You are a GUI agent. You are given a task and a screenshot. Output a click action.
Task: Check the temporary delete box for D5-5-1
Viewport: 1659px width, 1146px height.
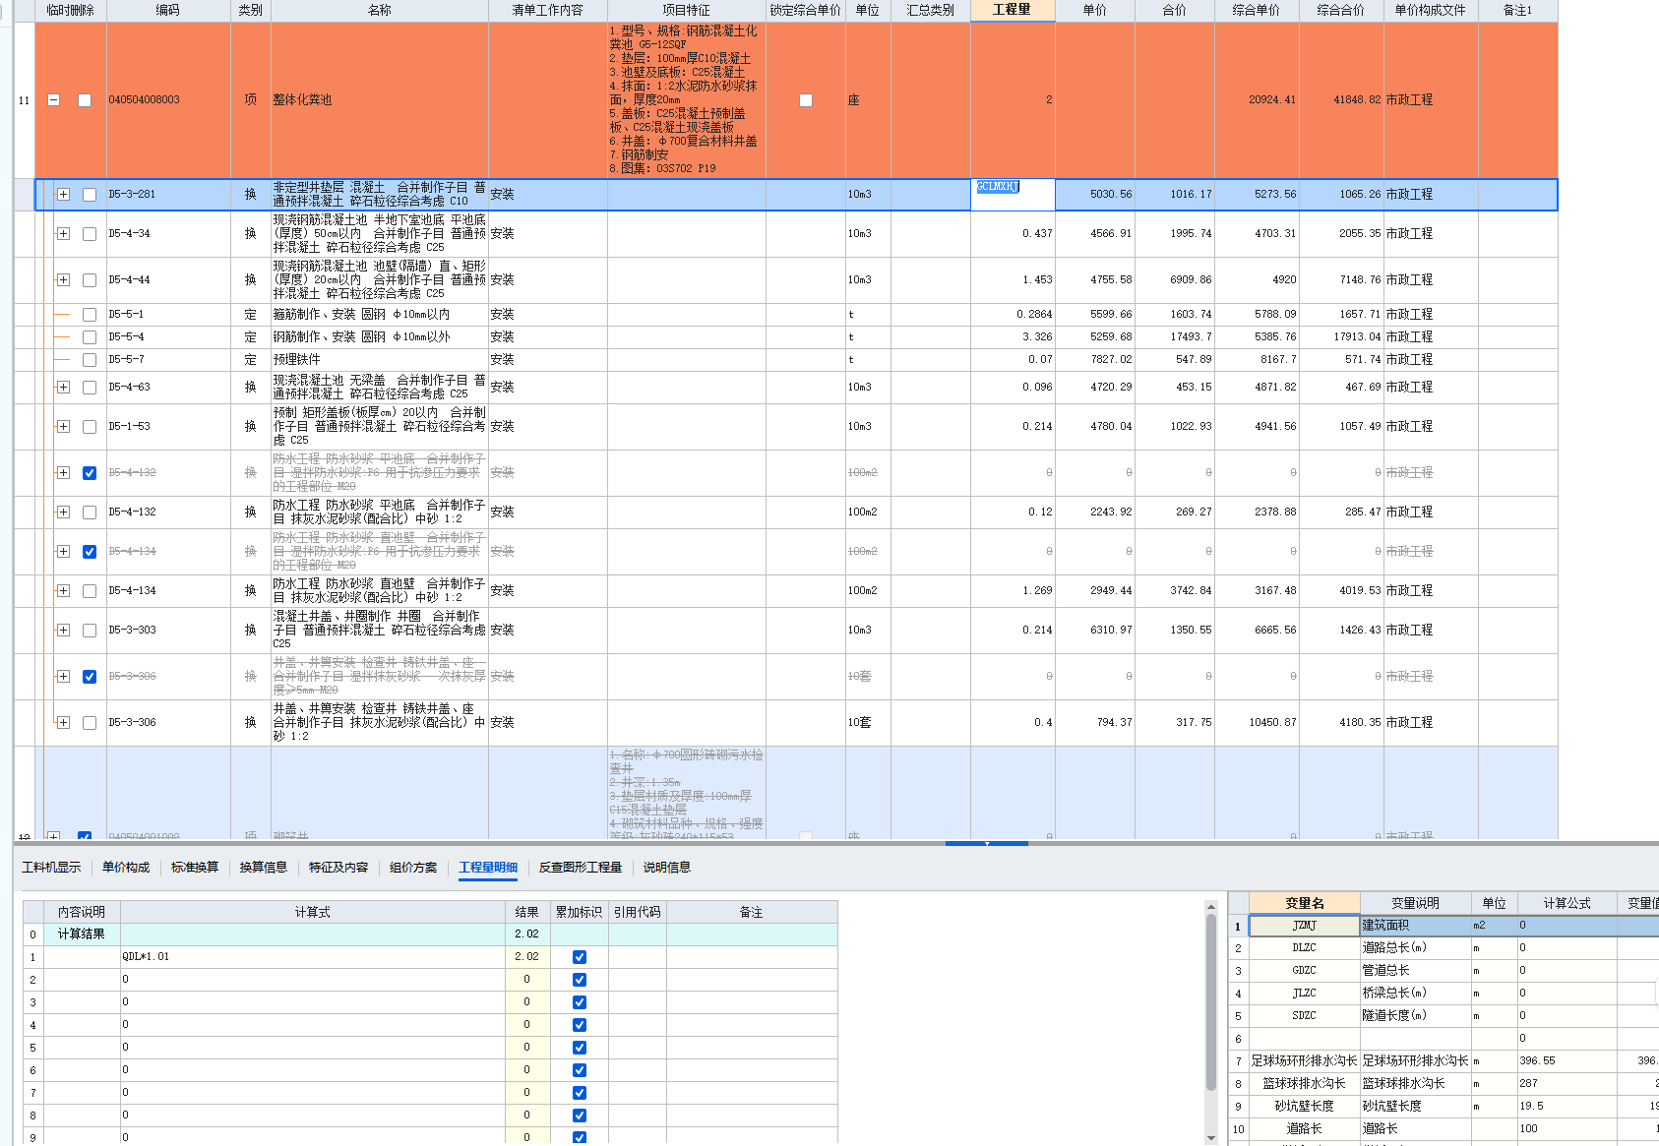pyautogui.click(x=90, y=315)
